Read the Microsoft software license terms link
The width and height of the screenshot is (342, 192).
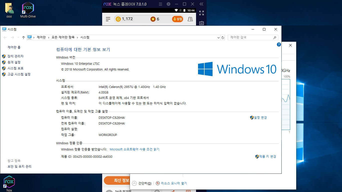tap(134, 149)
